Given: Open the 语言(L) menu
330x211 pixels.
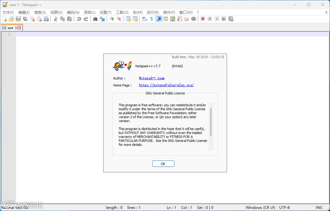Looking at the screenshot, I should pyautogui.click(x=90, y=13).
